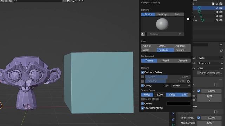Click mesh data icon in highlighted outliner row
The image size is (225, 126).
pyautogui.click(x=199, y=8)
